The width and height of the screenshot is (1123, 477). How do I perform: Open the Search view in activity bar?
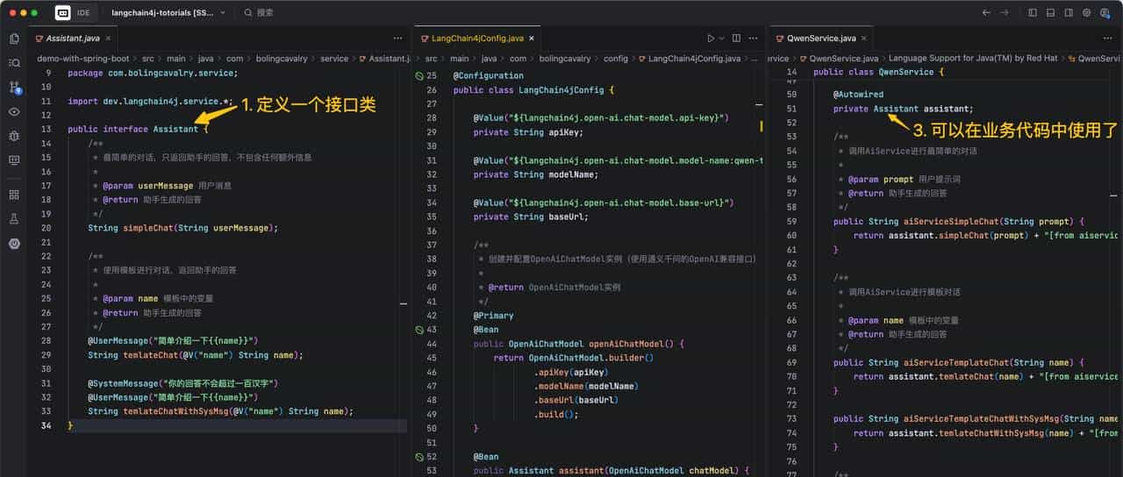coord(14,63)
